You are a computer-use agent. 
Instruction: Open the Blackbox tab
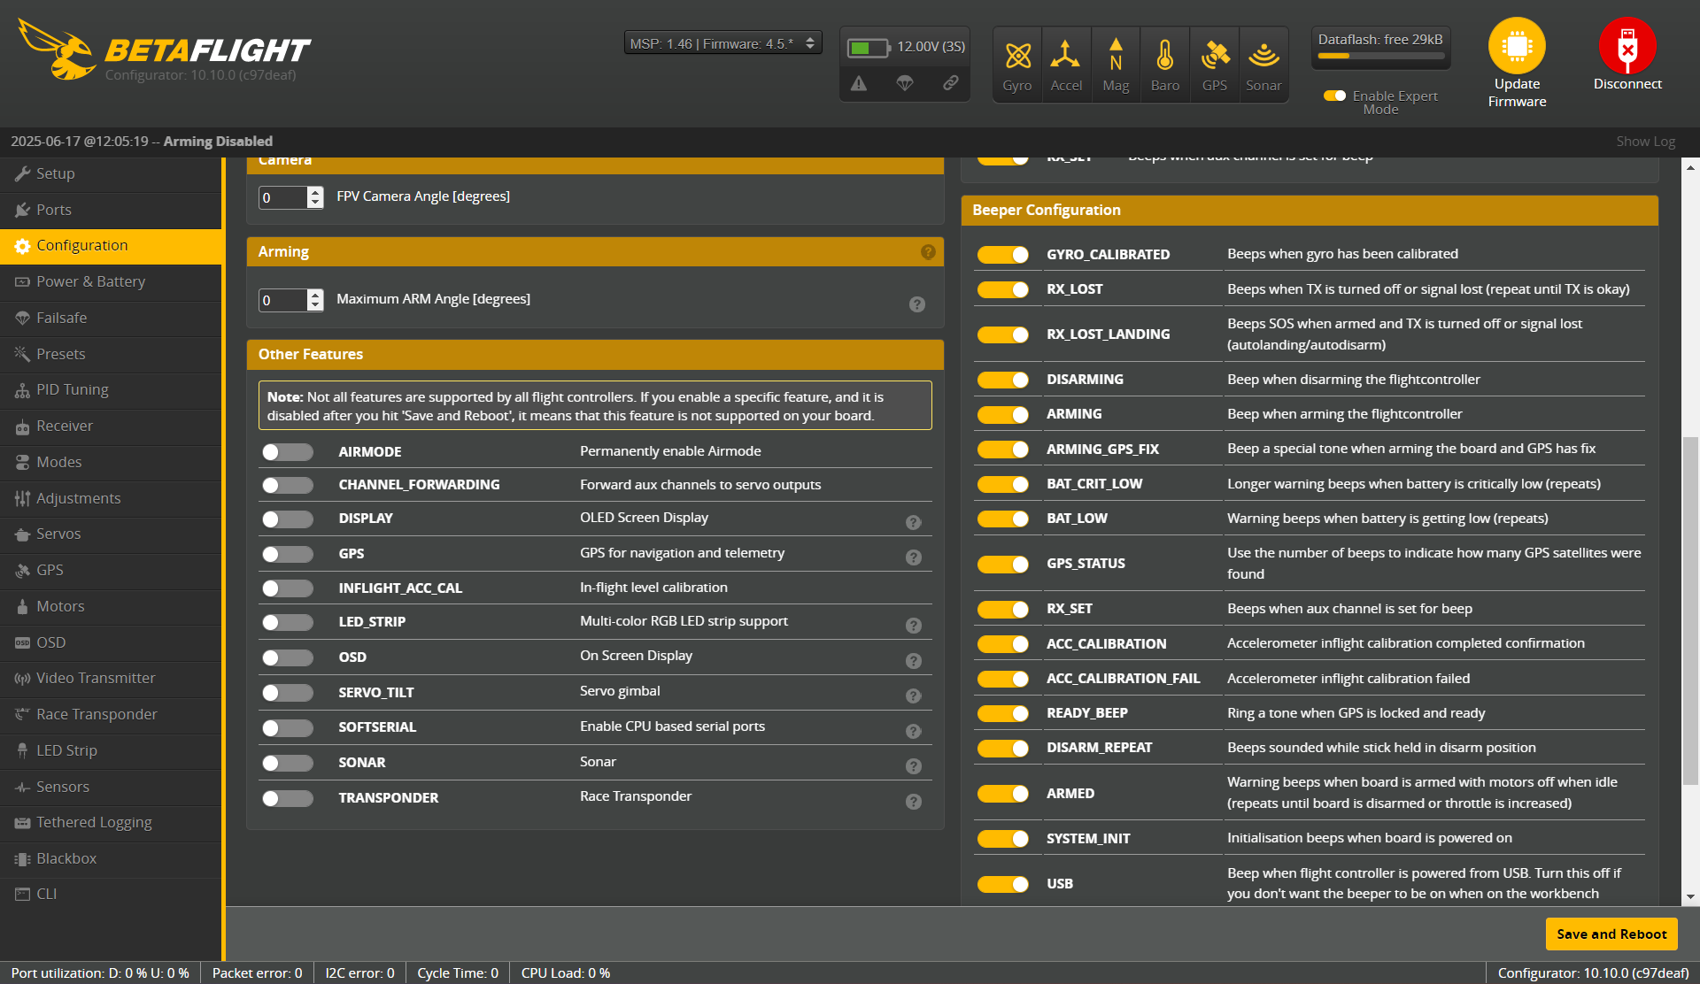coord(111,858)
